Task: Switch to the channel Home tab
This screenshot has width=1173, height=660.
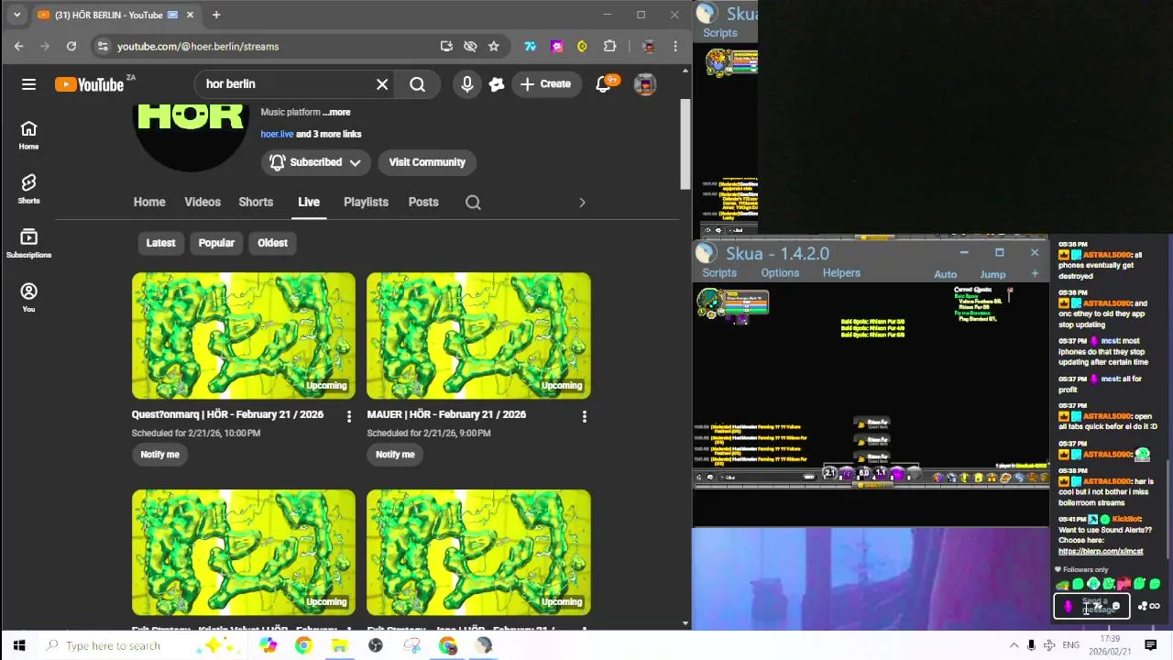Action: pyautogui.click(x=149, y=202)
